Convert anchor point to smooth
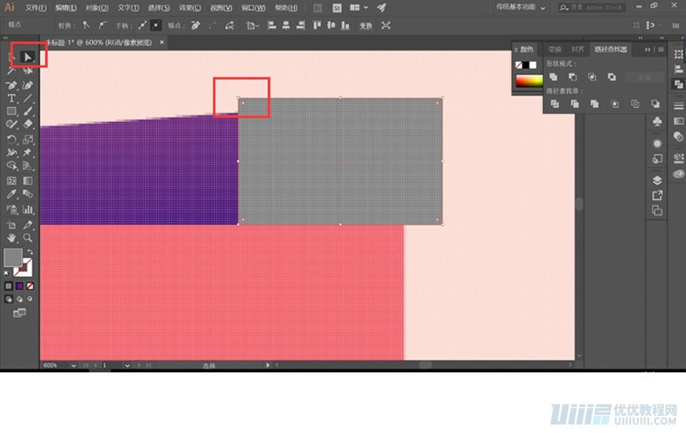Screen dimensions: 686x433 (102, 25)
